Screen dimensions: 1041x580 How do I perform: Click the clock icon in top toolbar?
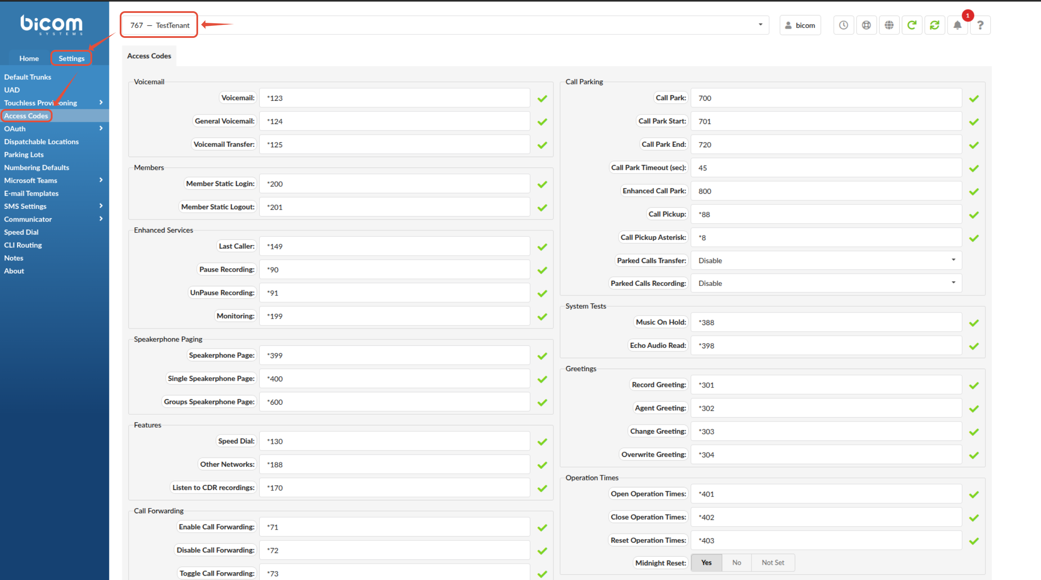843,25
